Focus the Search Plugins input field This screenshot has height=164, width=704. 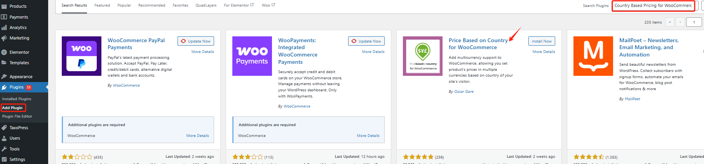653,5
